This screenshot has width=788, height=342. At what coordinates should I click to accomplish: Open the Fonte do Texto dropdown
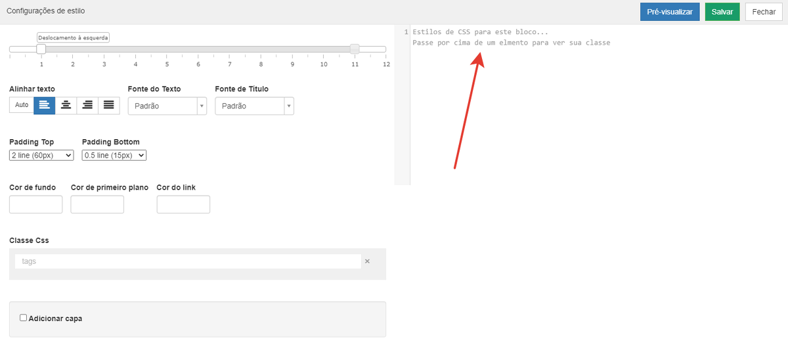tap(167, 106)
